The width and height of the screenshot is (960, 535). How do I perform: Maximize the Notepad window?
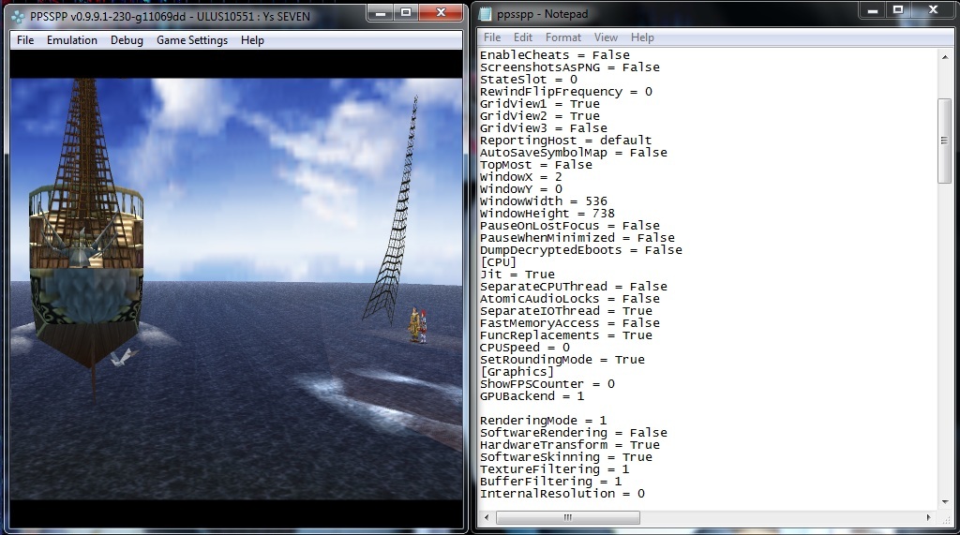[x=898, y=10]
